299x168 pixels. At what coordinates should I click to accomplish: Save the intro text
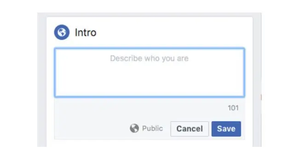click(226, 129)
